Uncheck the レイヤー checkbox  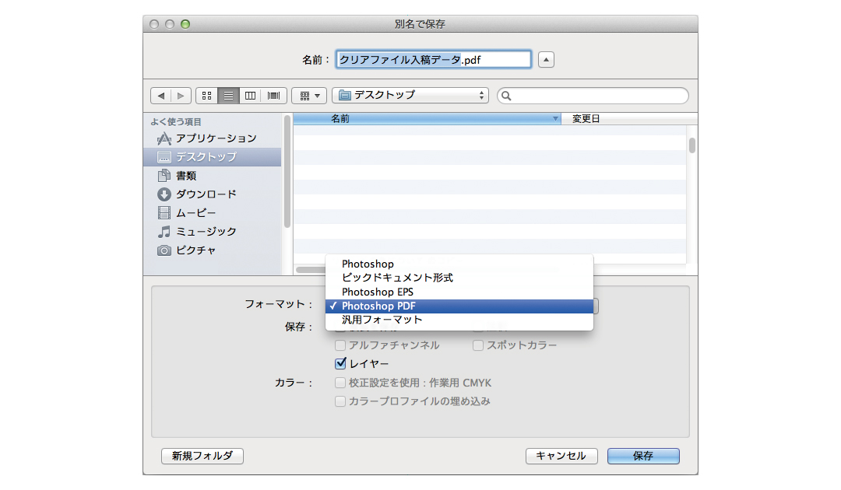pyautogui.click(x=340, y=363)
